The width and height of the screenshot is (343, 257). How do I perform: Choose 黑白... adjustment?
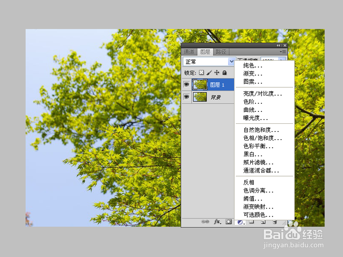coord(253,154)
